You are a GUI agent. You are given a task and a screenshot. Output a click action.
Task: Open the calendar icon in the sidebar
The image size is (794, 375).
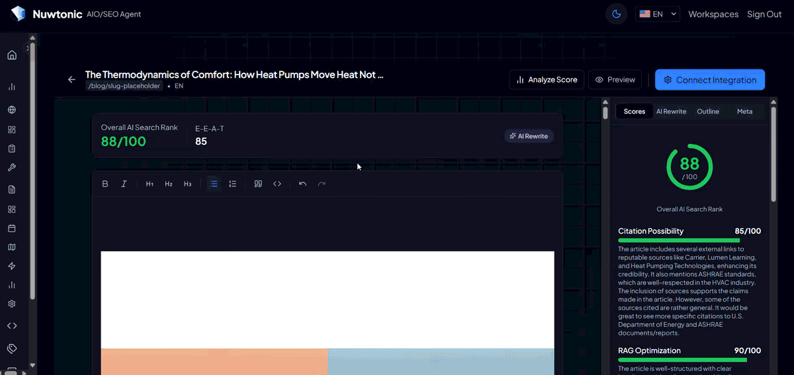11,228
